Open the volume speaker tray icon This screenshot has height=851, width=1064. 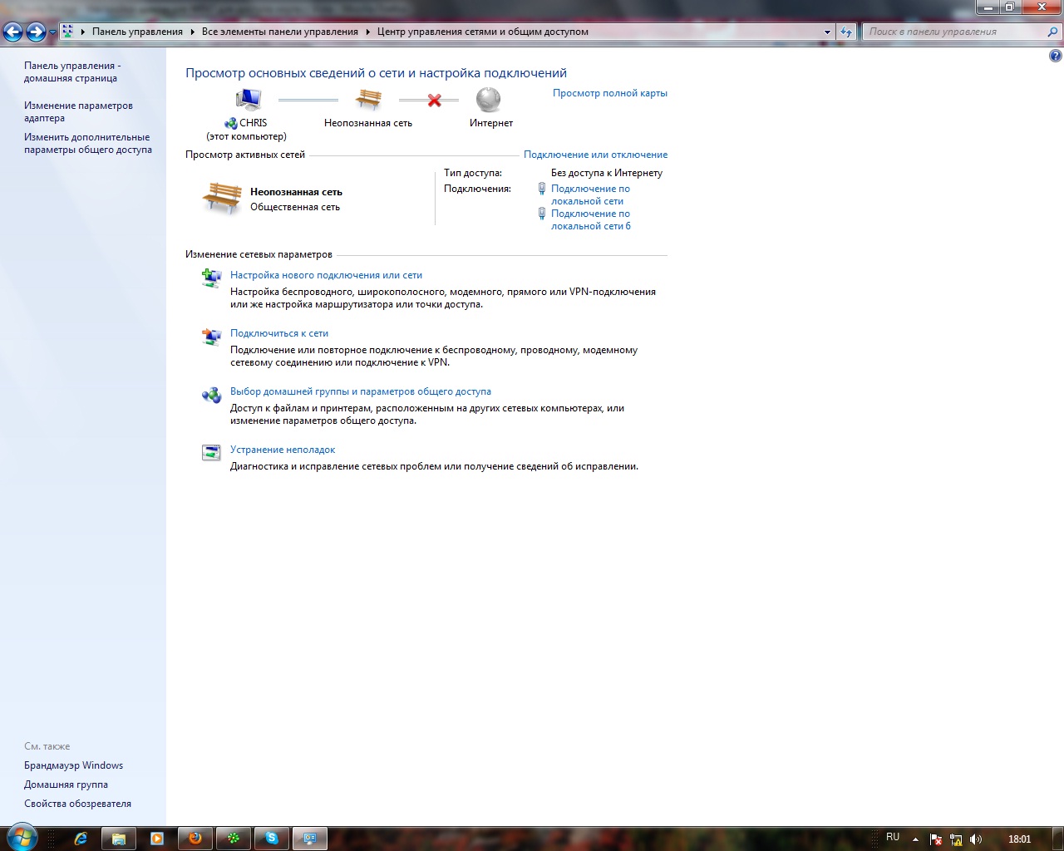point(976,839)
